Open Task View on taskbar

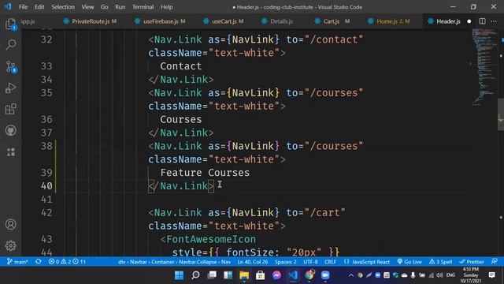pyautogui.click(x=212, y=275)
